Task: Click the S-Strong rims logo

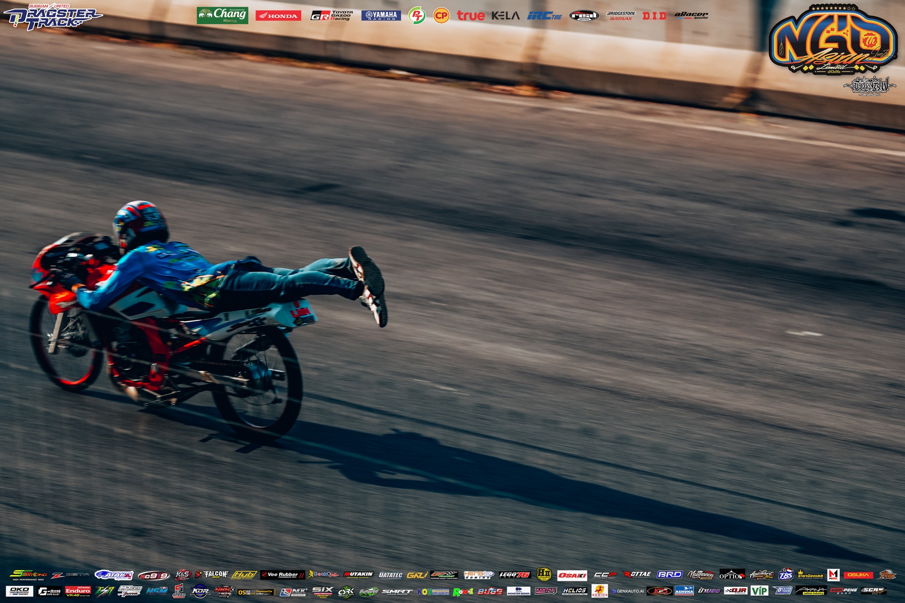Action: click(28, 575)
